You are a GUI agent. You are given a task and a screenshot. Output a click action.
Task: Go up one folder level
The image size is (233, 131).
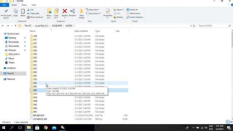(x=15, y=26)
